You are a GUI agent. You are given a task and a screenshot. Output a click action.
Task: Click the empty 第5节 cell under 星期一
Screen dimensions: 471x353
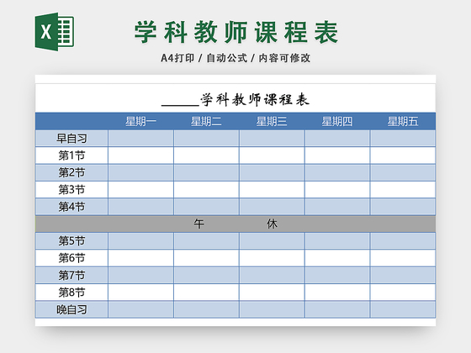(141, 241)
